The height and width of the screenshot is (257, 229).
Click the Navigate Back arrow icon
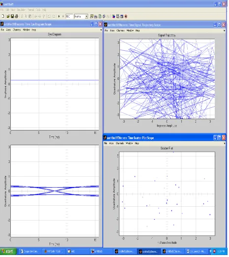pos(35,16)
